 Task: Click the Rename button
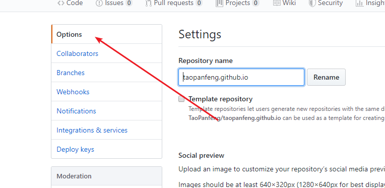click(x=326, y=77)
